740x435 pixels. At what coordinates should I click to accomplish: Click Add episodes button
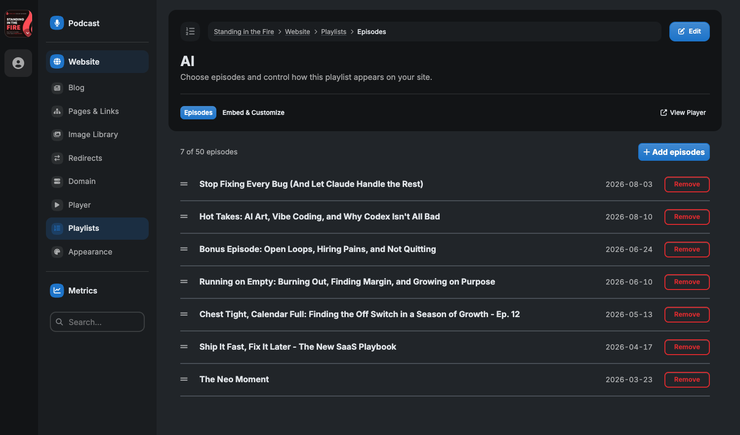tap(674, 152)
